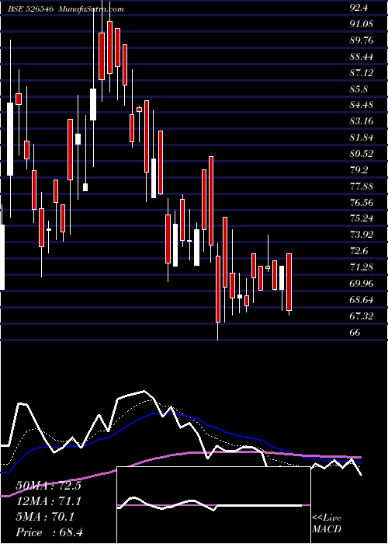Image resolution: width=388 pixels, height=544 pixels.
Task: Select the 75.24 price axis label
Action: tap(362, 218)
